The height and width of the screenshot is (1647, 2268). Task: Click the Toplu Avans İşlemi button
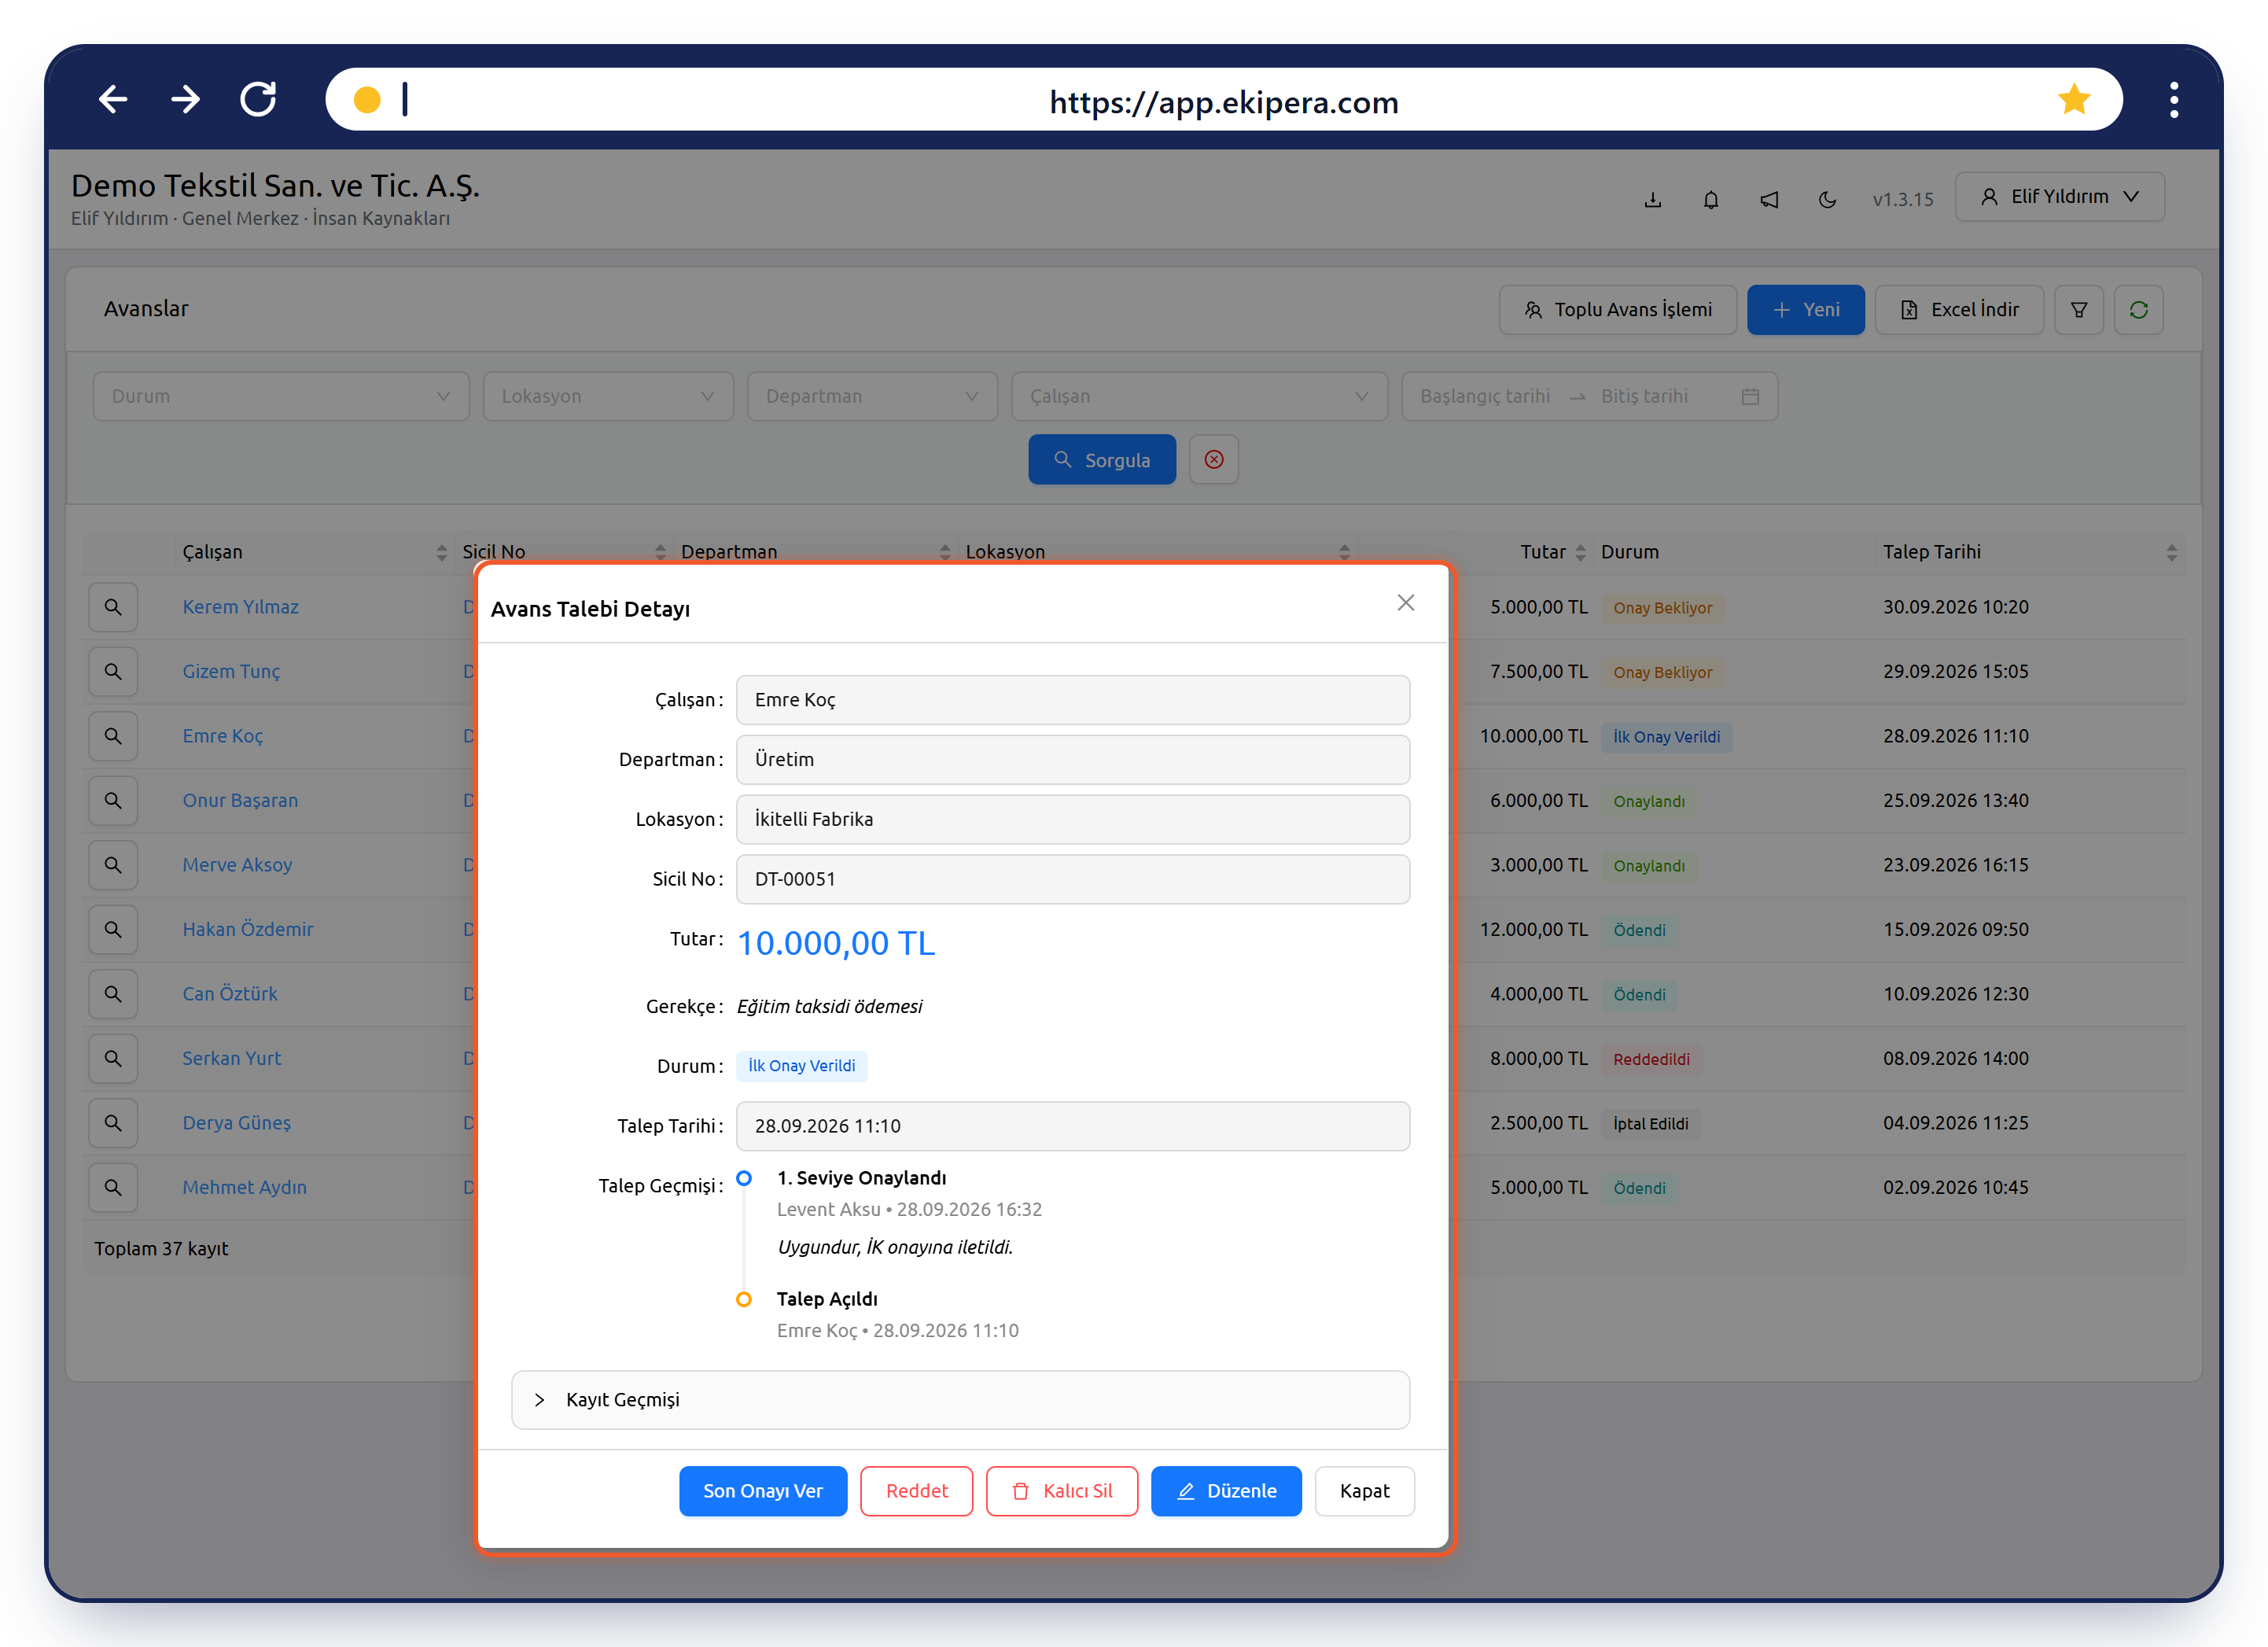[x=1617, y=310]
